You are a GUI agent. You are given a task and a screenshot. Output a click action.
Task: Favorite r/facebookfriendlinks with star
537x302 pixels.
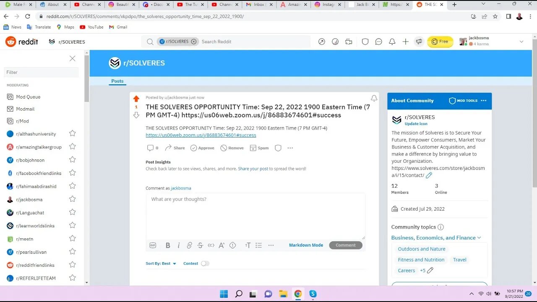click(73, 172)
